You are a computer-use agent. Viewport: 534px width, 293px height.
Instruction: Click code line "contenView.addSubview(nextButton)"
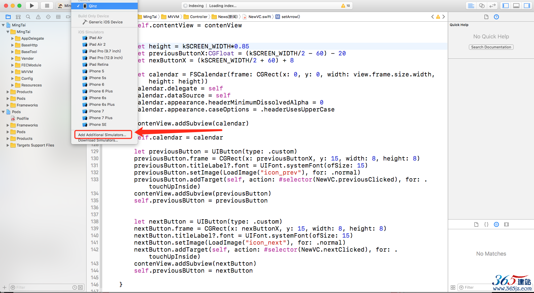[195, 264]
